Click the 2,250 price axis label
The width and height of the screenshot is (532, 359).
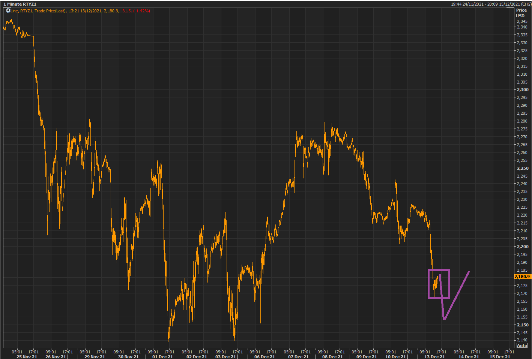pyautogui.click(x=523, y=168)
